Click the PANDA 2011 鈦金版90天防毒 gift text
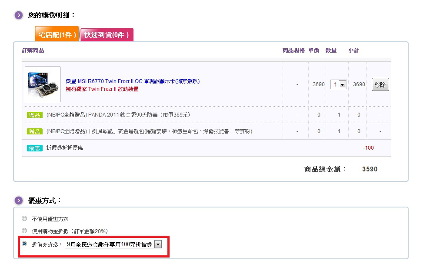 coord(118,115)
